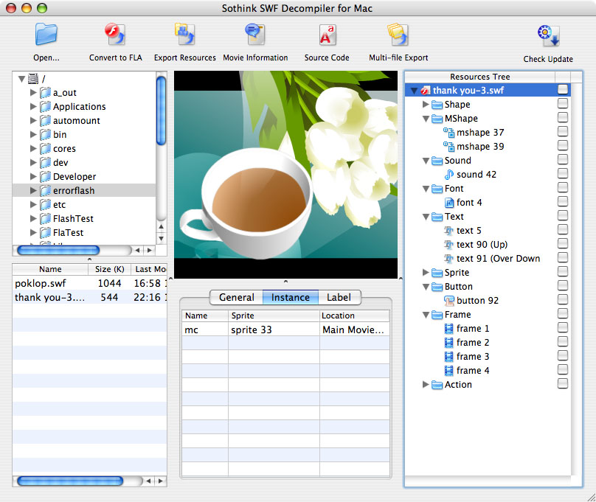The height and width of the screenshot is (502, 596).
Task: Collapse the Sound folder
Action: click(x=426, y=161)
